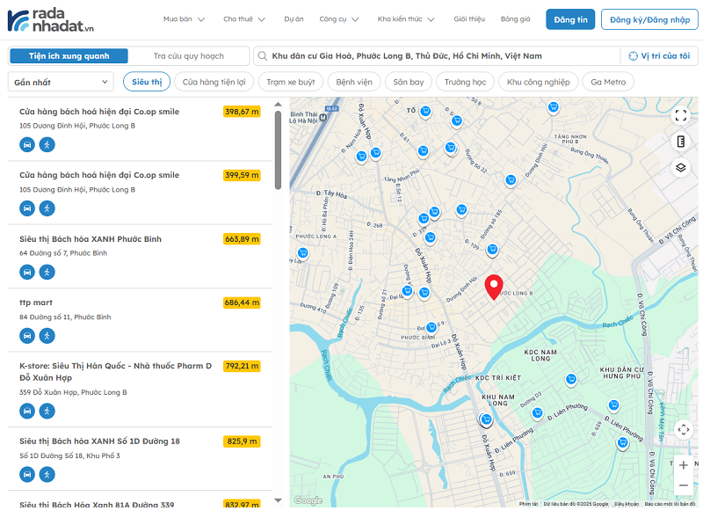Open the radanhadat.vn home logo
The width and height of the screenshot is (703, 518).
point(51,20)
